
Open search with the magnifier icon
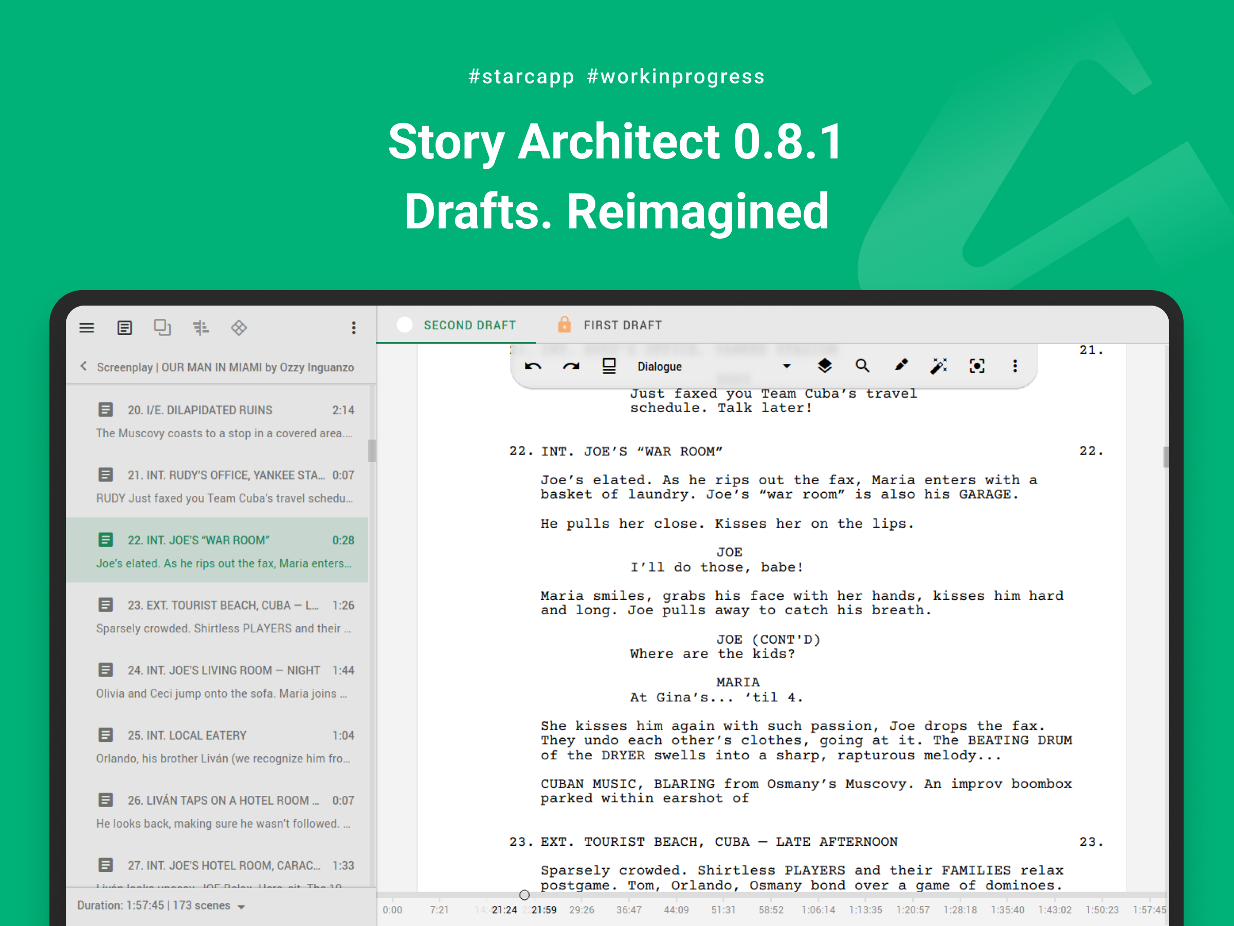pos(862,366)
